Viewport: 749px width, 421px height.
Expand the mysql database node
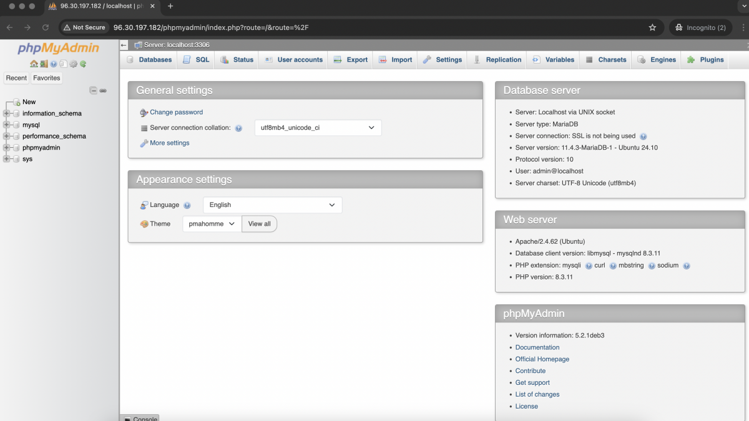click(6, 125)
